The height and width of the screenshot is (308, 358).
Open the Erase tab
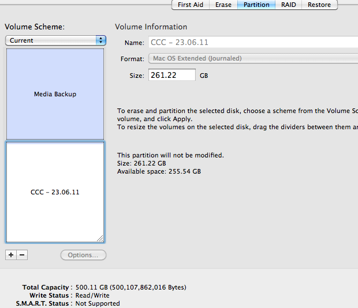coord(223,5)
